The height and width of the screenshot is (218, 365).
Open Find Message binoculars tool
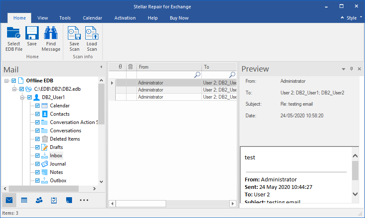click(x=51, y=39)
